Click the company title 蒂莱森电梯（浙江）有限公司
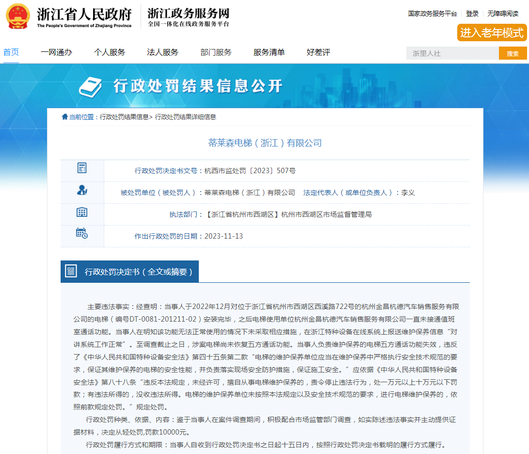The image size is (529, 454). pos(265,143)
